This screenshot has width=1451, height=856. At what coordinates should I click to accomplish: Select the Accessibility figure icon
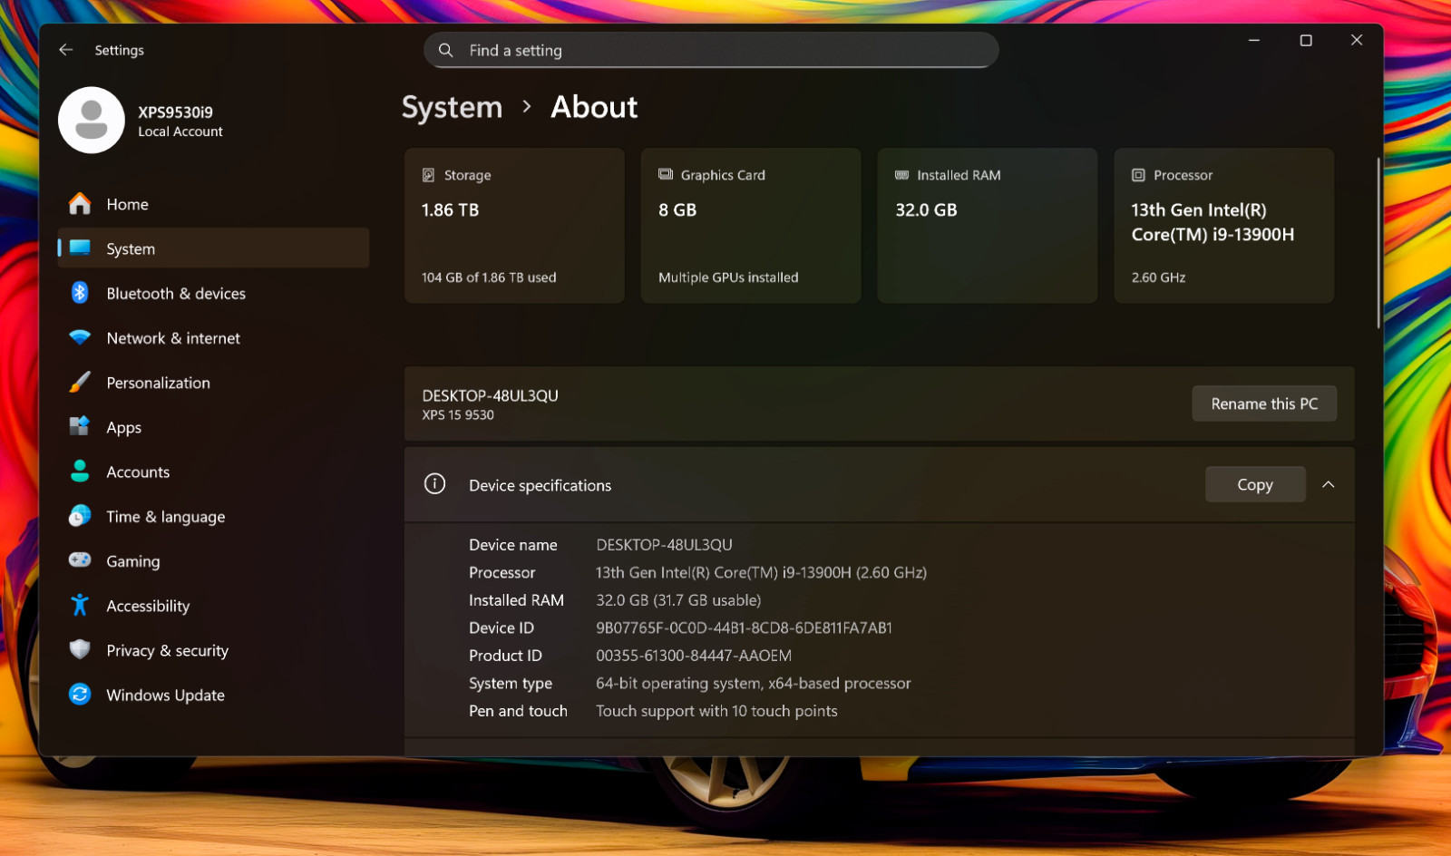(80, 605)
